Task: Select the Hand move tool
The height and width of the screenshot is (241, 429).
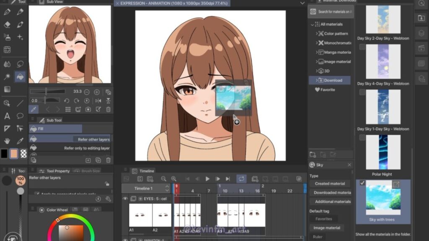Action: (7, 141)
